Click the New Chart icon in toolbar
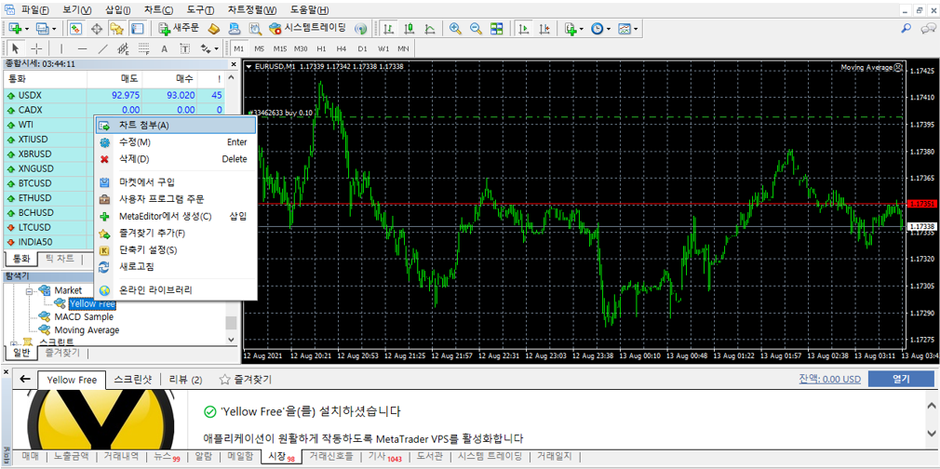Image resolution: width=940 pixels, height=469 pixels. point(16,28)
